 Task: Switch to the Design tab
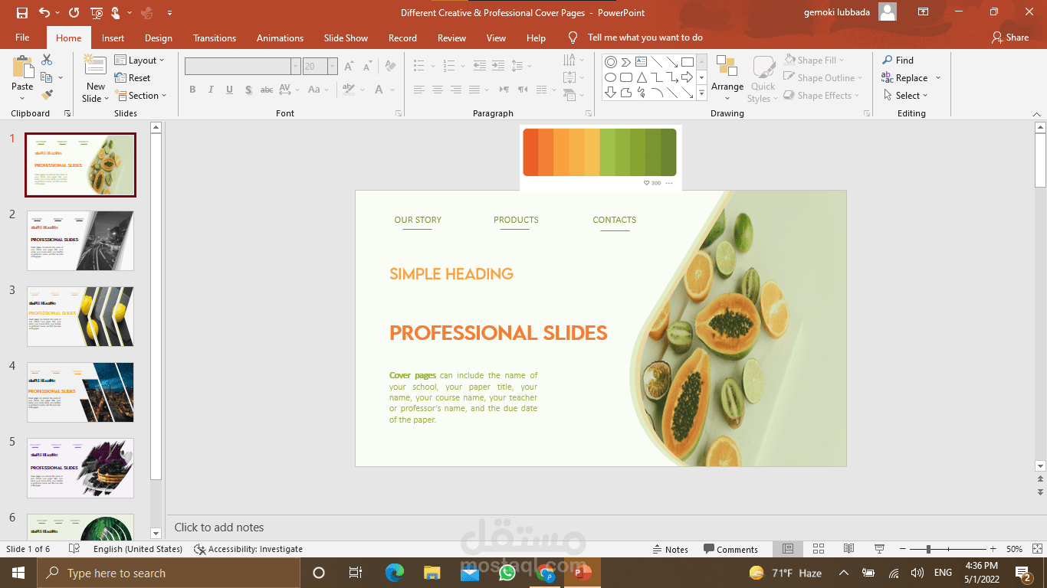158,38
